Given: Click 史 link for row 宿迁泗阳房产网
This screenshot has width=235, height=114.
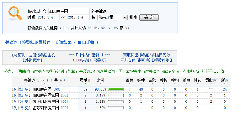Looking at the screenshot, I should (27, 101).
